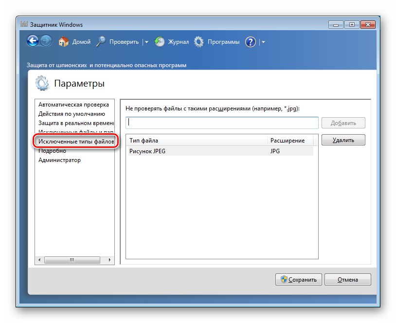Click the settings list scroll right arrow

tap(109, 260)
